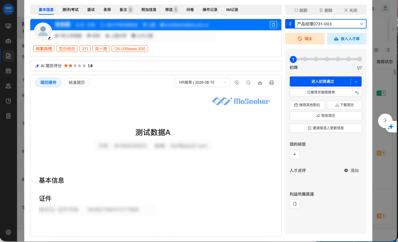The width and height of the screenshot is (398, 242).
Task: Open the 问卷 tab
Action: (x=190, y=10)
